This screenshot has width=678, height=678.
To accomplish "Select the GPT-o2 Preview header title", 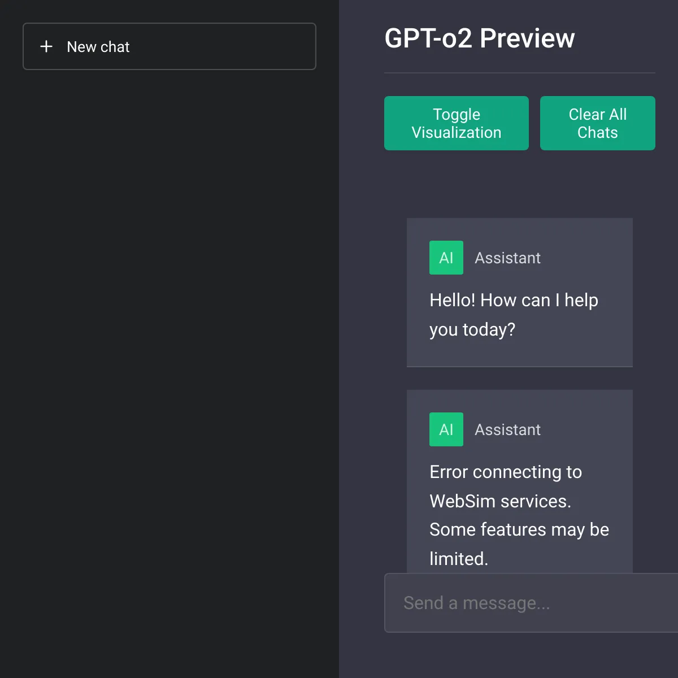I will point(480,38).
